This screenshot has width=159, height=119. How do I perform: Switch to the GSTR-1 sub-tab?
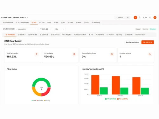22,35
